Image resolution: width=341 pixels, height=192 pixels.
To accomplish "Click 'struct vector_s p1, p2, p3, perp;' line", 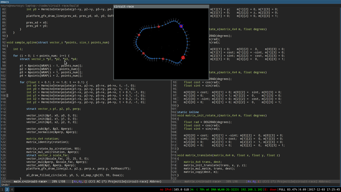I will click(x=54, y=109).
